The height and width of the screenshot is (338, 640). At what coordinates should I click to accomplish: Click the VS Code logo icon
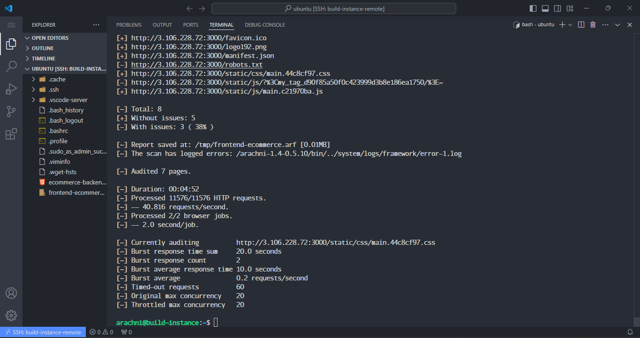9,8
